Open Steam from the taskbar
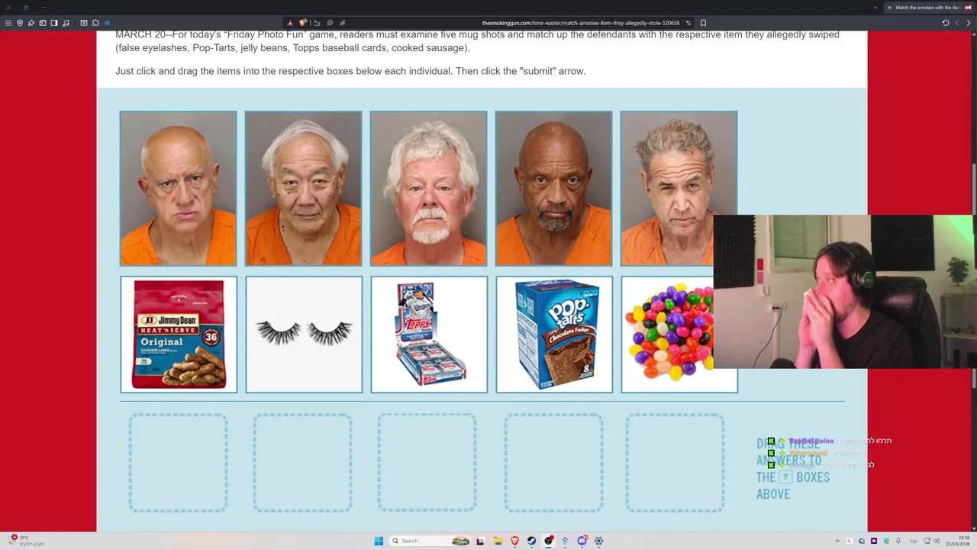 pyautogui.click(x=531, y=541)
